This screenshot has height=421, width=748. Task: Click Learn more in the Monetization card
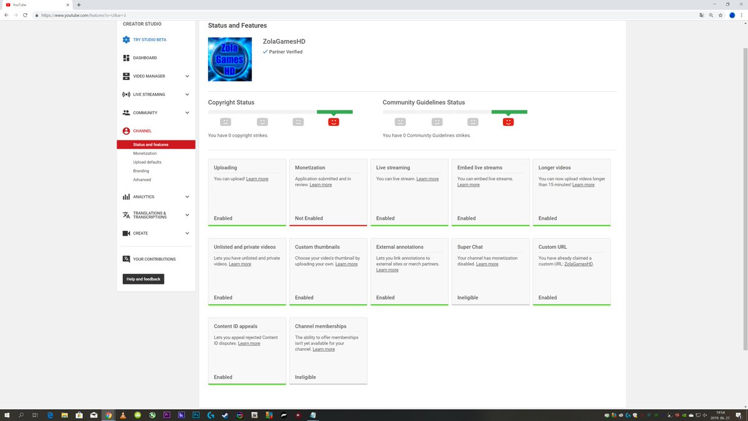point(320,185)
